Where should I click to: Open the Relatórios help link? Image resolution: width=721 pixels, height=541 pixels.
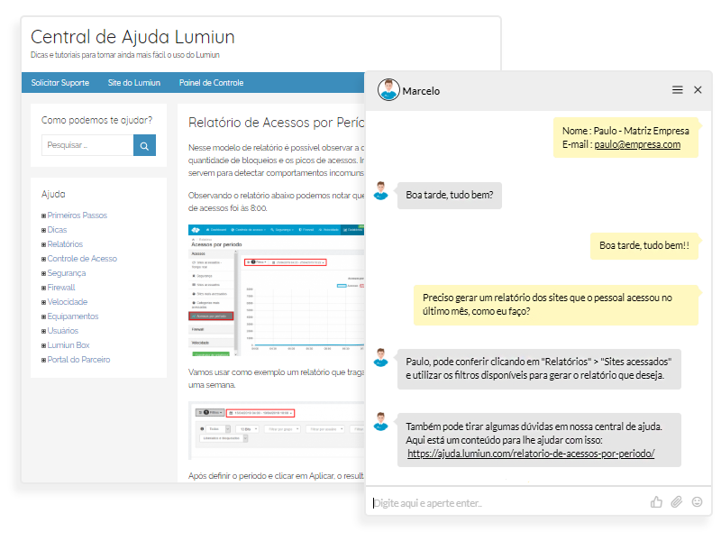coord(65,244)
